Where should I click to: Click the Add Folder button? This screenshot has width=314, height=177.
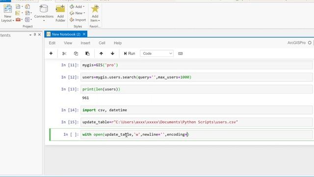click(60, 13)
